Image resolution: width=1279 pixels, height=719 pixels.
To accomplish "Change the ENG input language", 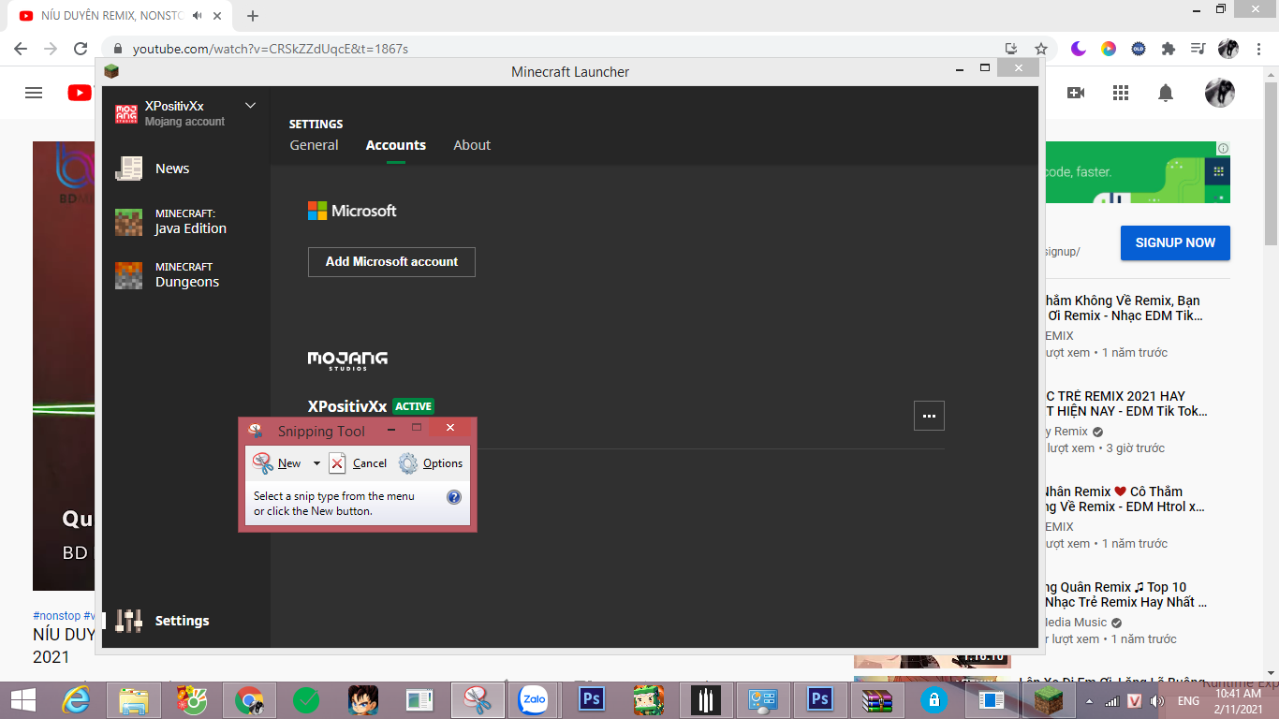I will (x=1188, y=700).
